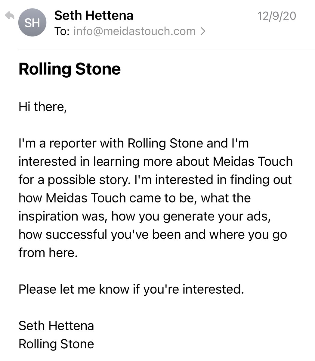Image resolution: width=315 pixels, height=361 pixels.
Task: Click the line how Meidas Touch came to be
Action: click(134, 198)
